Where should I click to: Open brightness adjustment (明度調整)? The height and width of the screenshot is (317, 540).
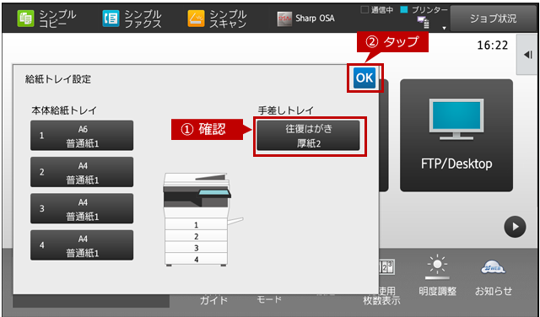coord(437,276)
